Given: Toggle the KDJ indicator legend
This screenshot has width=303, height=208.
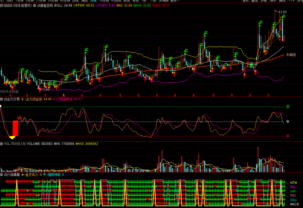Looking at the screenshot, I should pyautogui.click(x=293, y=200).
